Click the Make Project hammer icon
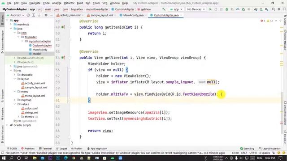This screenshot has width=287, height=161. (x=164, y=9)
